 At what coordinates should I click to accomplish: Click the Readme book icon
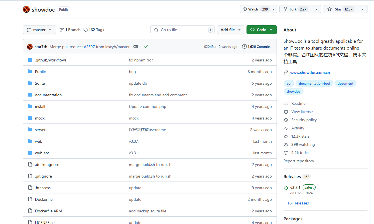(286, 103)
